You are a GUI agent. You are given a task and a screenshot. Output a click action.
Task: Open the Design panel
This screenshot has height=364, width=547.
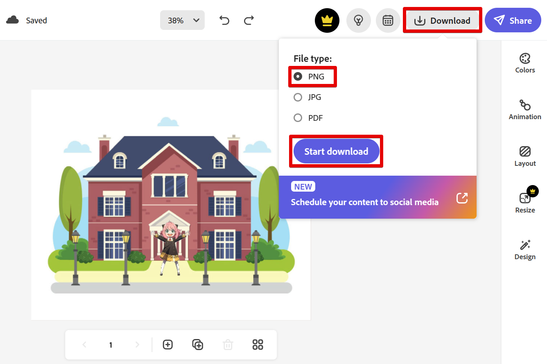[x=525, y=250]
